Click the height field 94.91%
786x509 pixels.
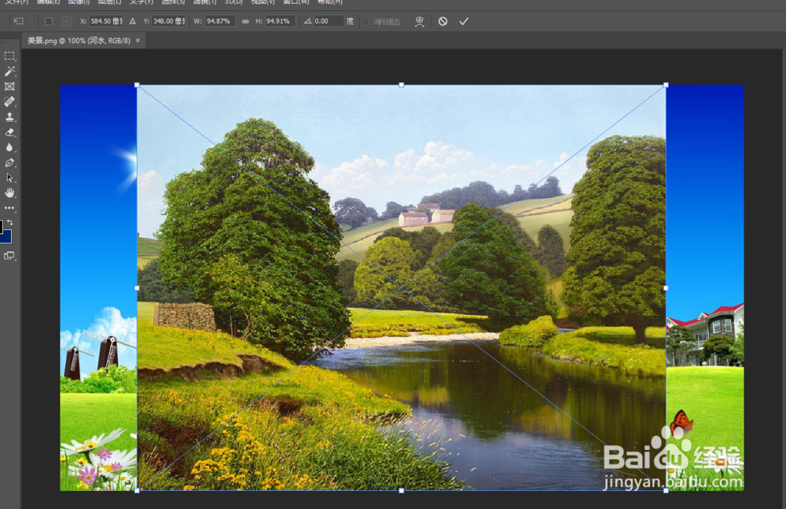[280, 21]
